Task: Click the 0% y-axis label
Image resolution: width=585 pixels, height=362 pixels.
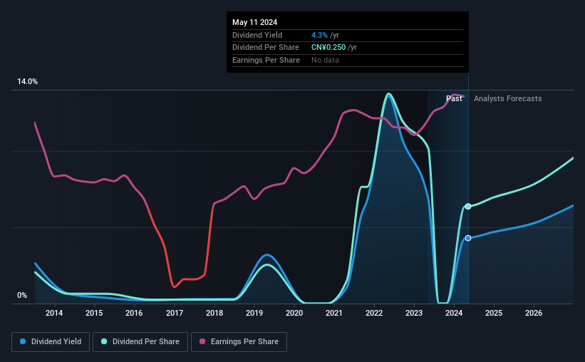Action: pos(22,295)
